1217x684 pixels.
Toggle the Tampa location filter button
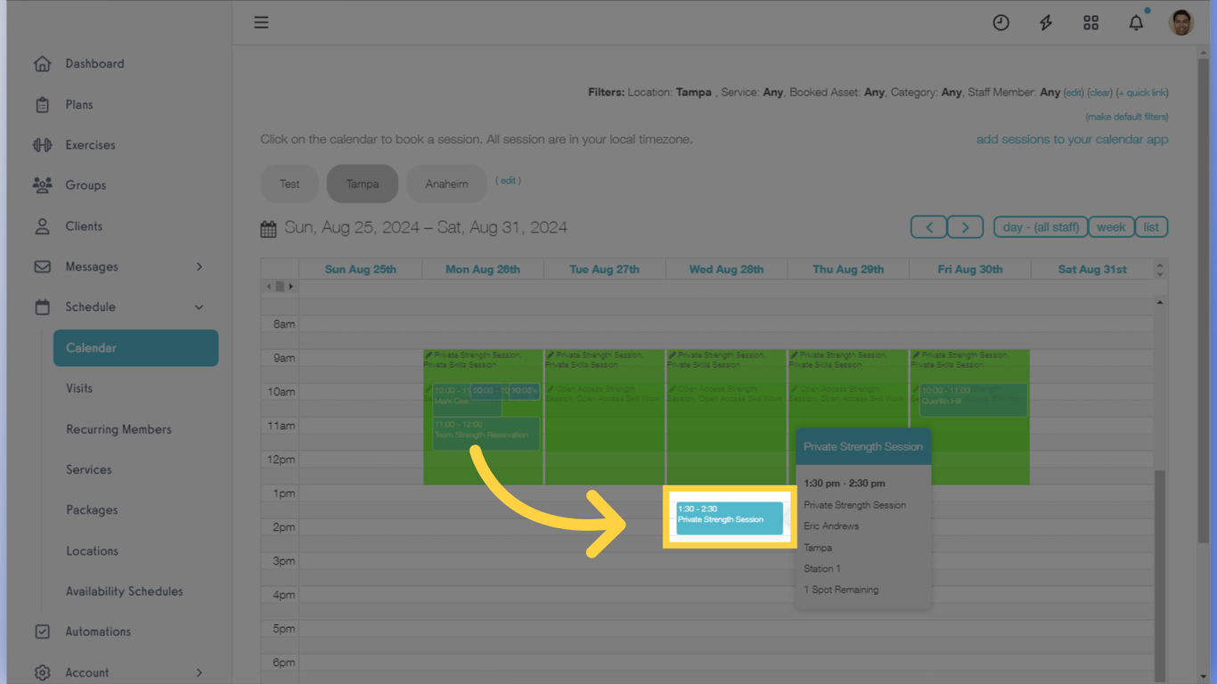[x=362, y=183]
